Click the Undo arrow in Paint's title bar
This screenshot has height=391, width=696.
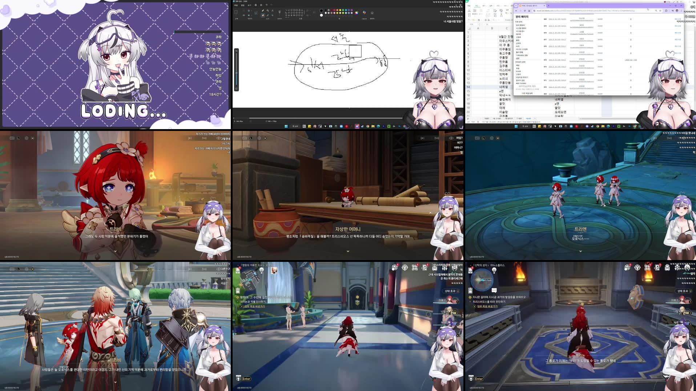click(x=266, y=5)
